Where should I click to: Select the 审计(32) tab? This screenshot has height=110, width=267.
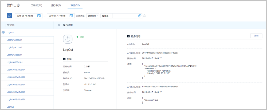(75, 5)
